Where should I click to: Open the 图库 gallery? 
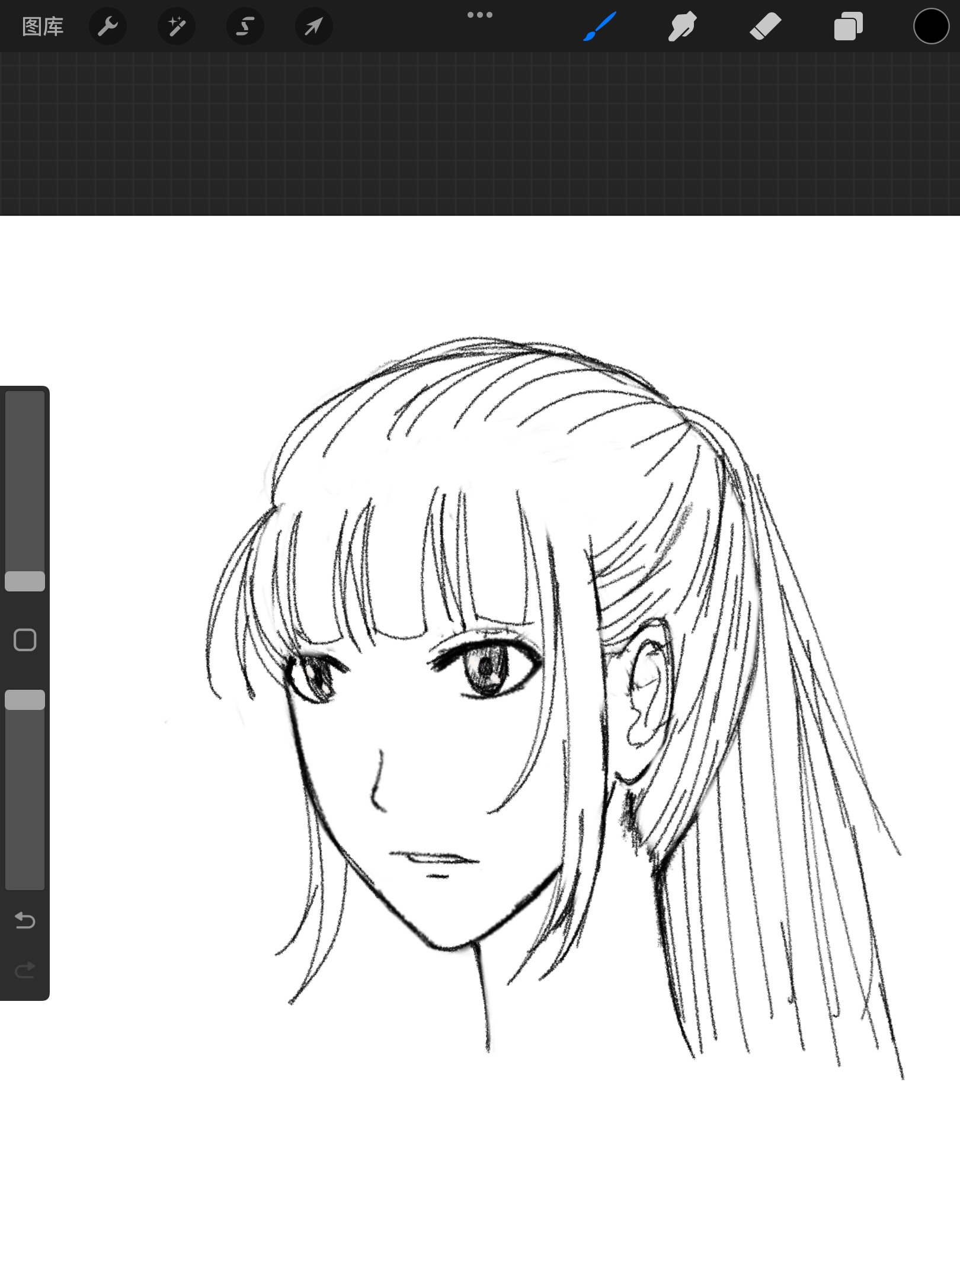tap(43, 27)
